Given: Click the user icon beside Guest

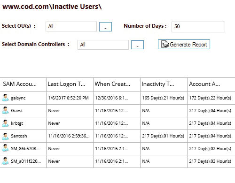Looking at the screenshot, I should coord(5,110).
